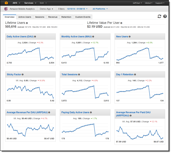172x154 pixels.
Task: Click info icon next to Total Sessions
Action: coord(79,74)
